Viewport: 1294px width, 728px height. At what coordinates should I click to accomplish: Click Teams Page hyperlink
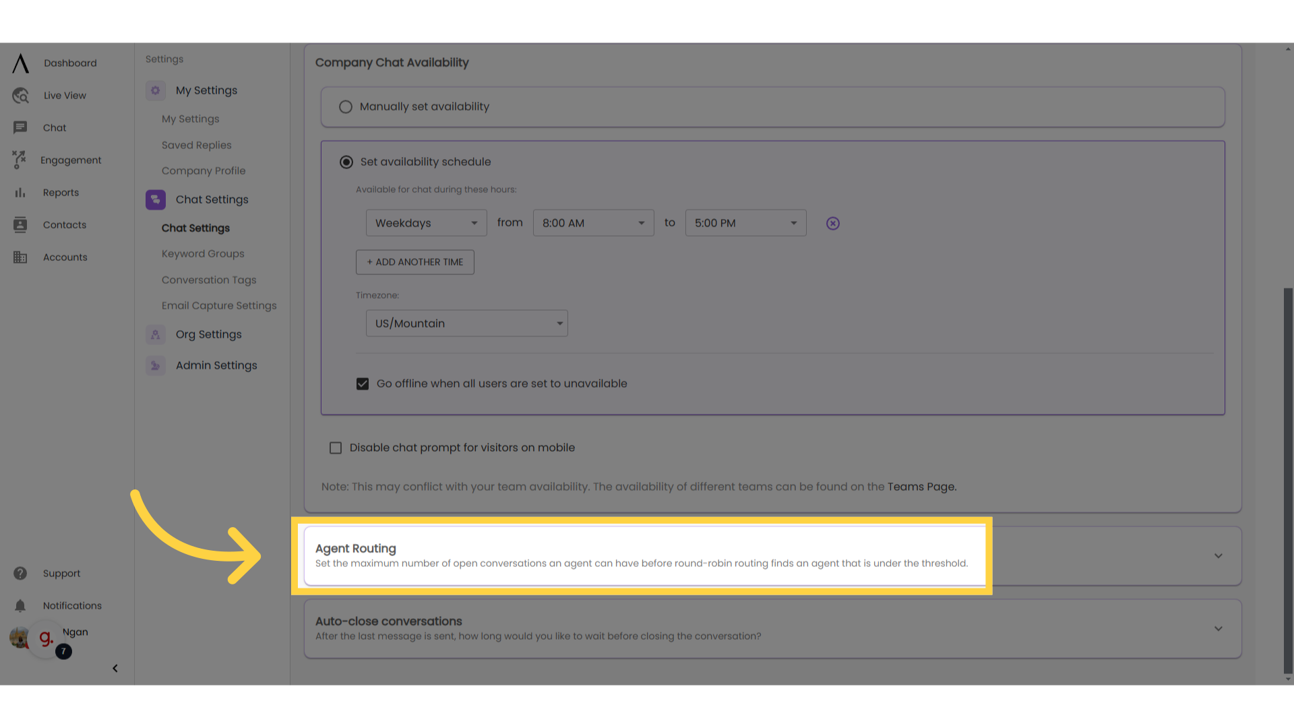point(920,486)
